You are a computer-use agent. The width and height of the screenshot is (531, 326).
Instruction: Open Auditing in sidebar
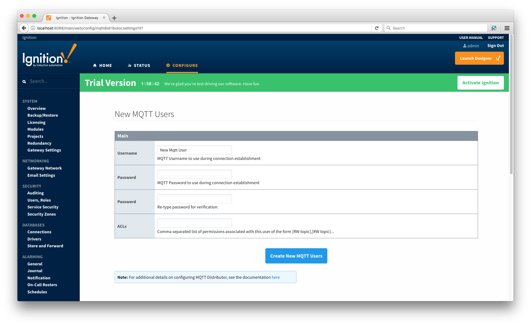pyautogui.click(x=36, y=193)
